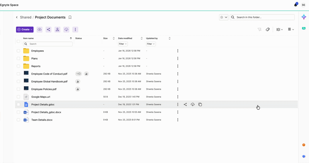Click Google Maps.url file name
Screen dimensions: 309x163
[41, 97]
